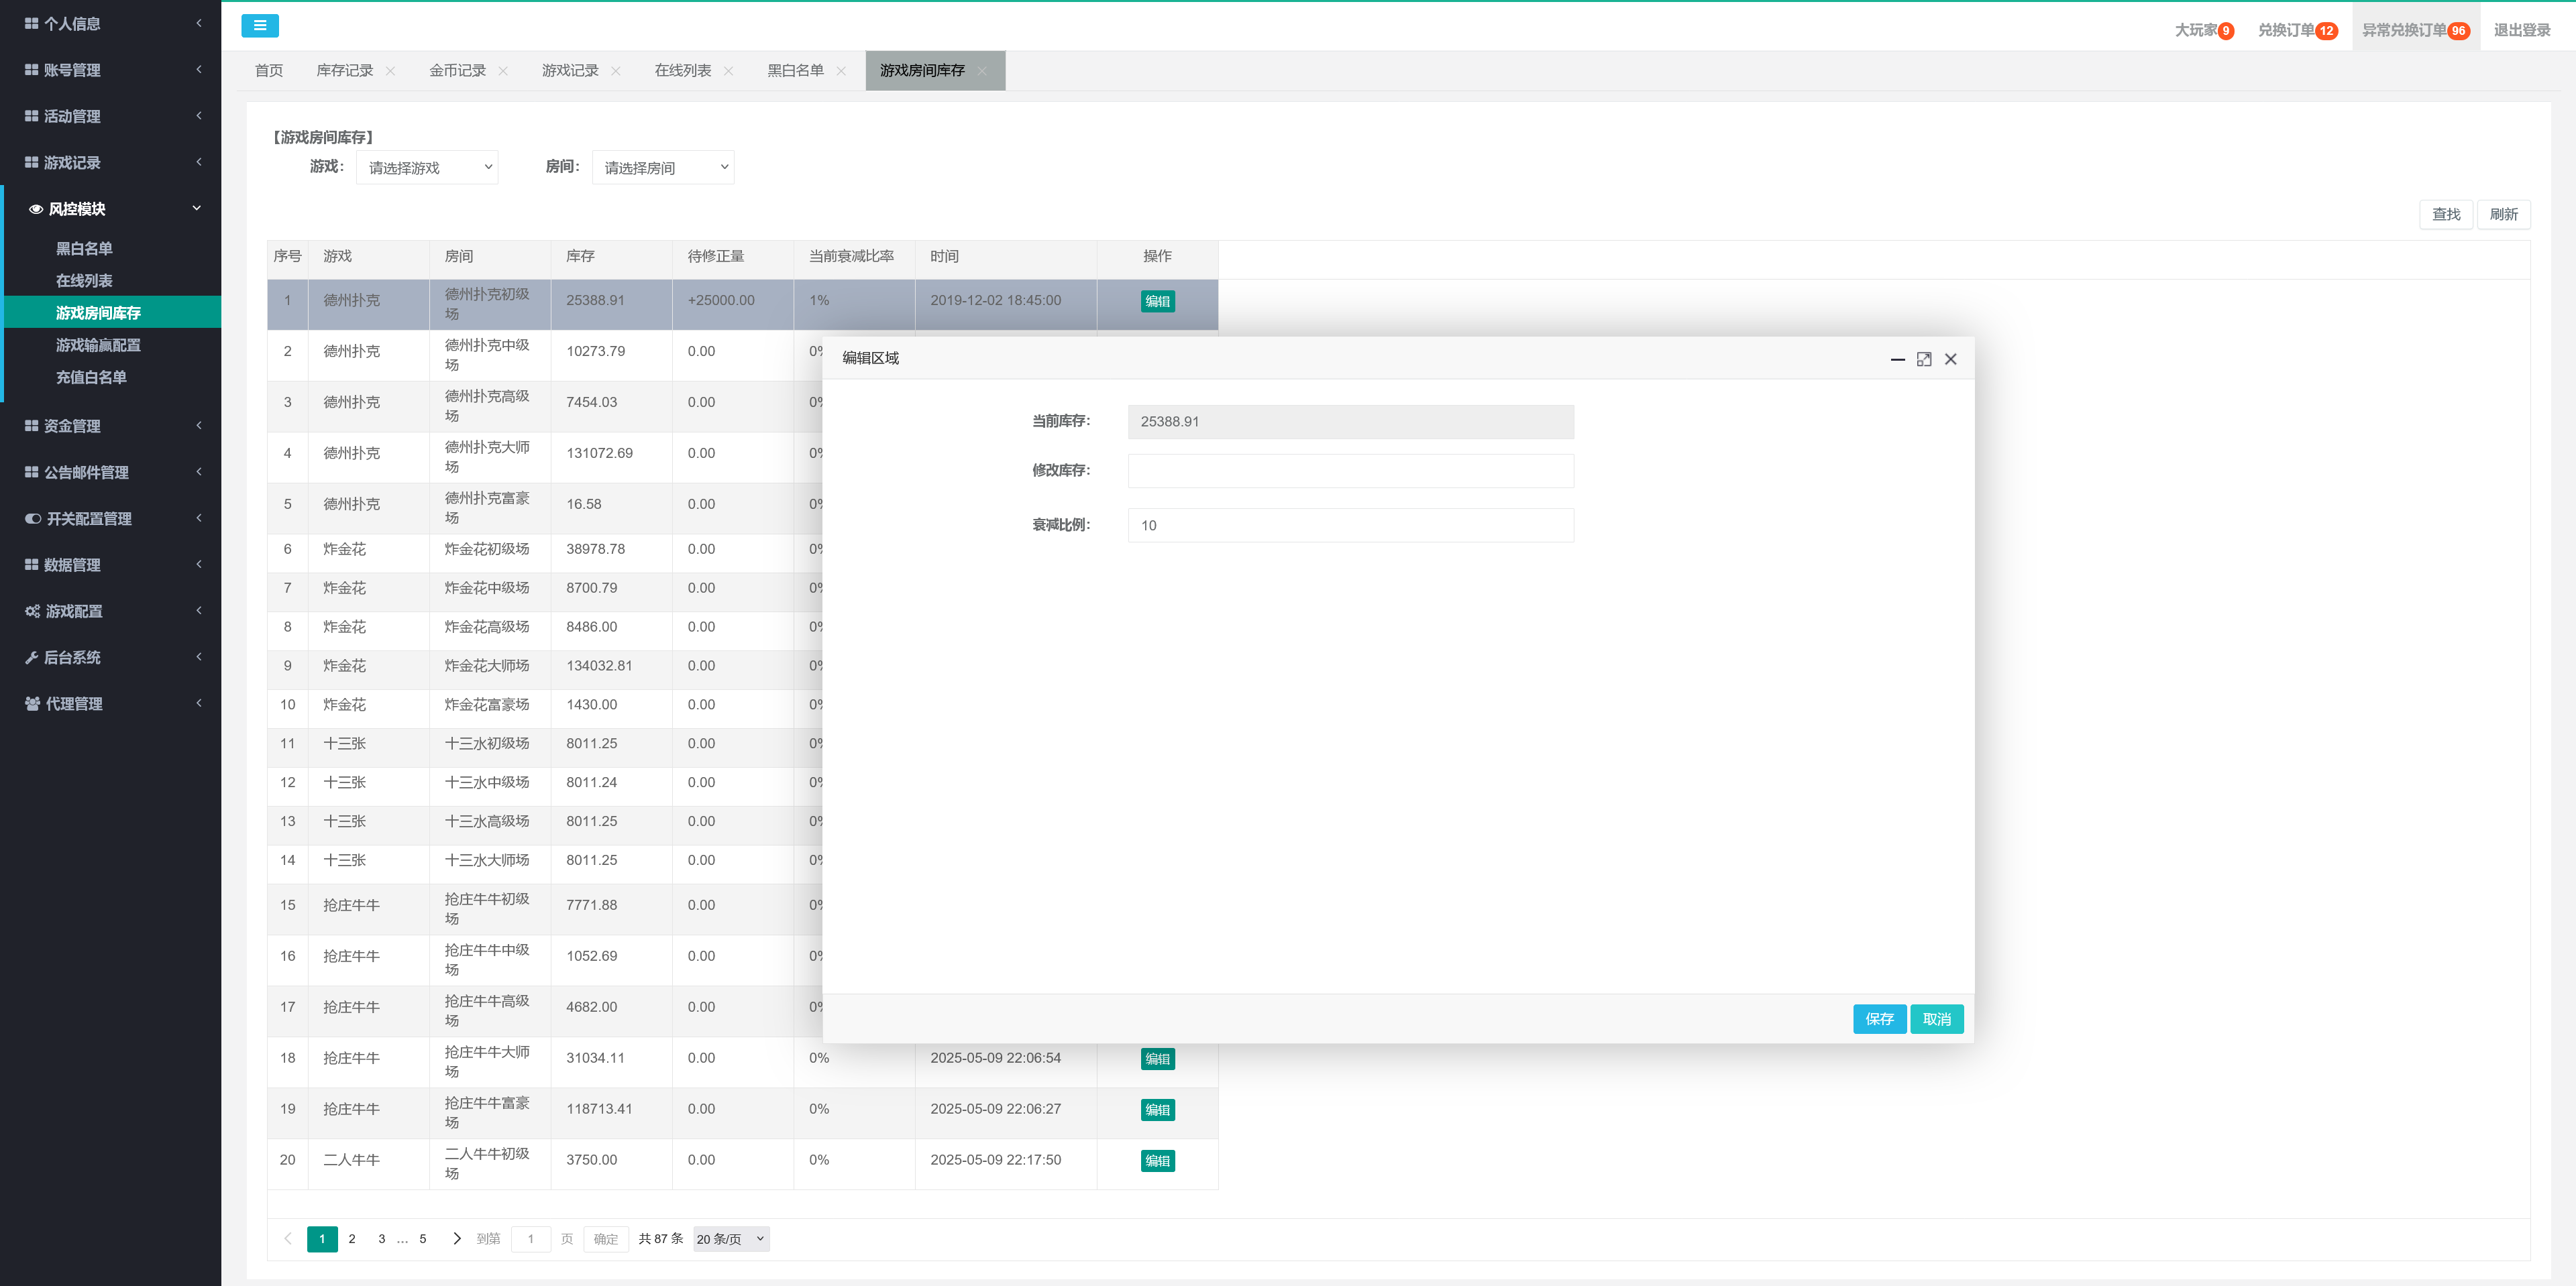Close the 库存记录 tab with its X

(x=391, y=71)
